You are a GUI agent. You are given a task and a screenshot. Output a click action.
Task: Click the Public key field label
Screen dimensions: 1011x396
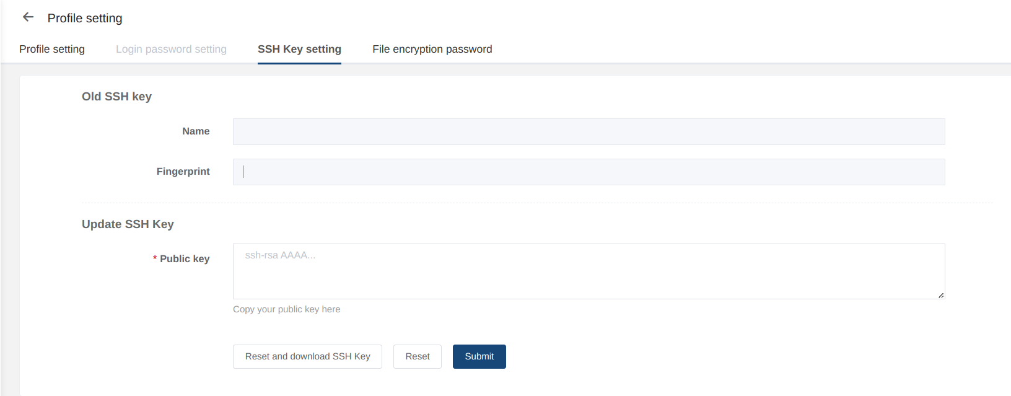185,259
